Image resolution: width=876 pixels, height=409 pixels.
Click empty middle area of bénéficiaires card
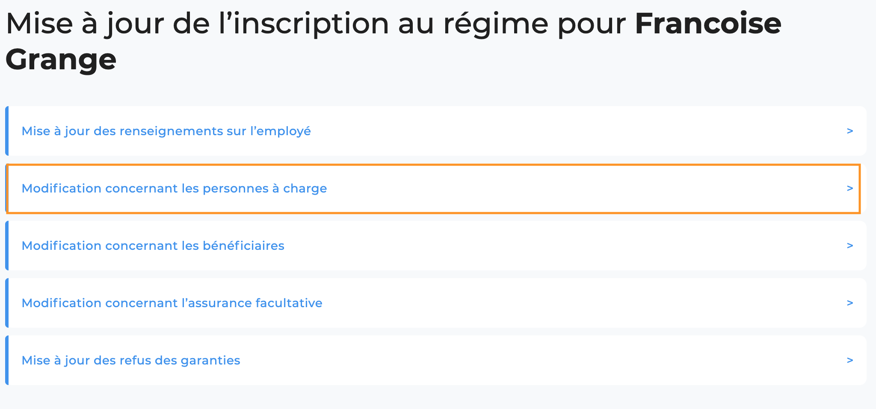tap(565, 246)
